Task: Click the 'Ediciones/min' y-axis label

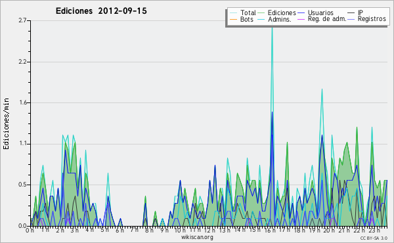Action: 6,123
